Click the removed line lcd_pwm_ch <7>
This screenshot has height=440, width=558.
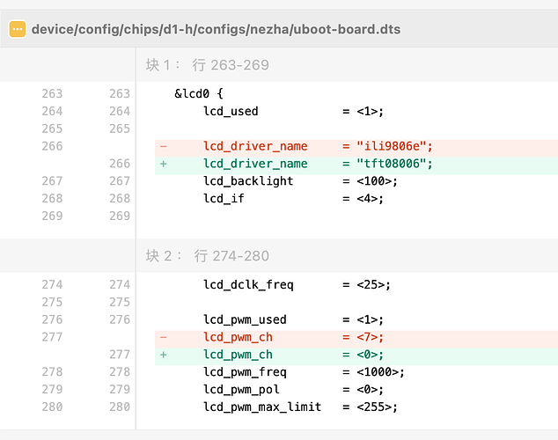356,337
